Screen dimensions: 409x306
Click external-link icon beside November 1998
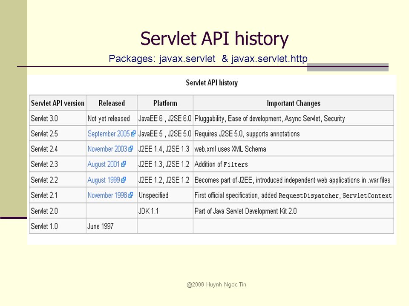(x=131, y=195)
